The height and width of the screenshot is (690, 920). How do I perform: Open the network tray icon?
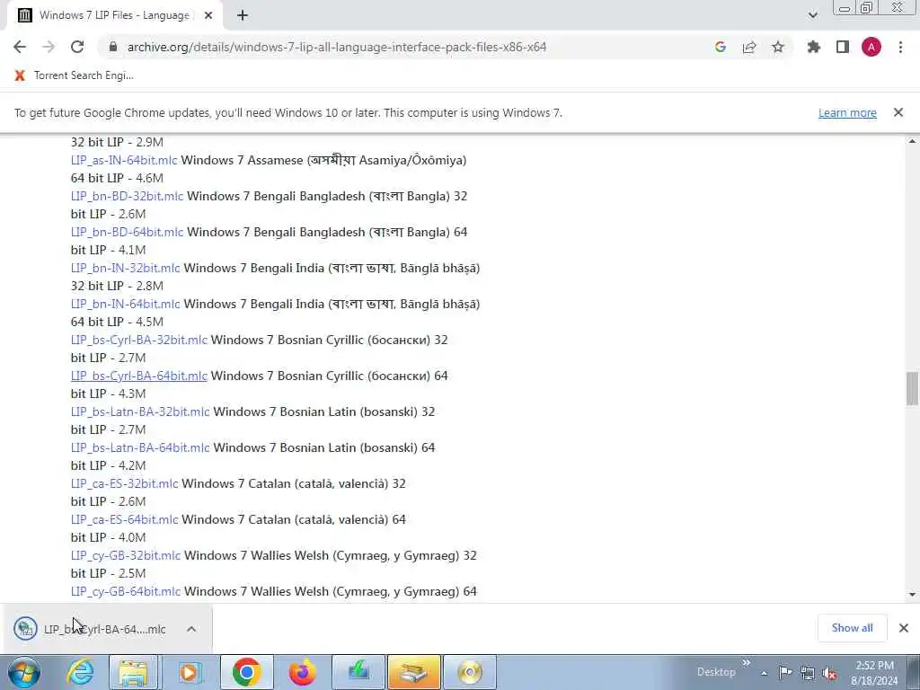point(808,673)
